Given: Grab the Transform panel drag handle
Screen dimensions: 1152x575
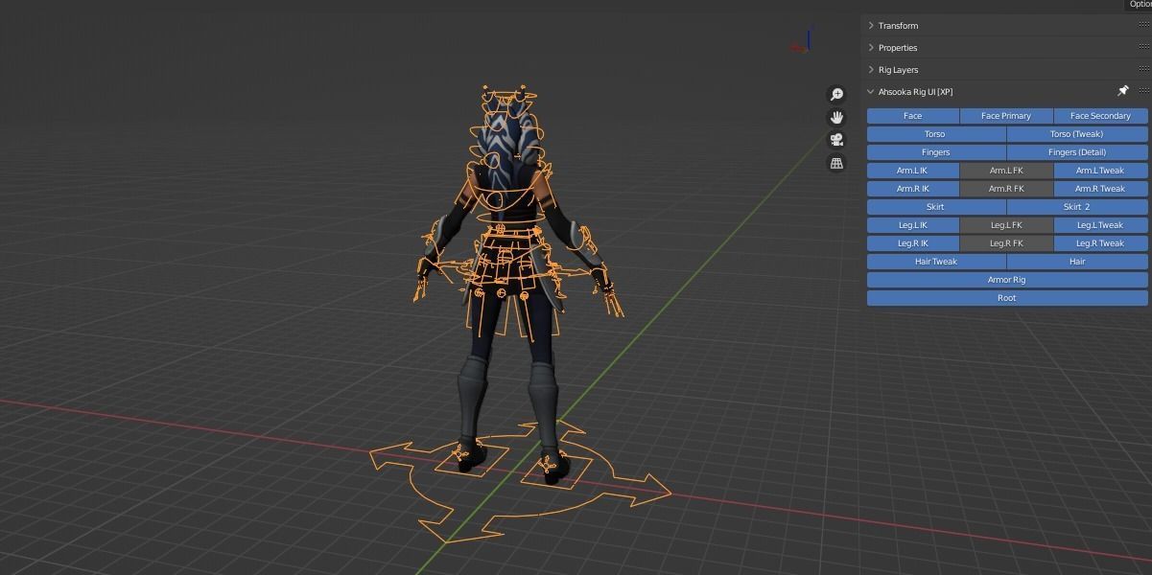Looking at the screenshot, I should pyautogui.click(x=1143, y=26).
